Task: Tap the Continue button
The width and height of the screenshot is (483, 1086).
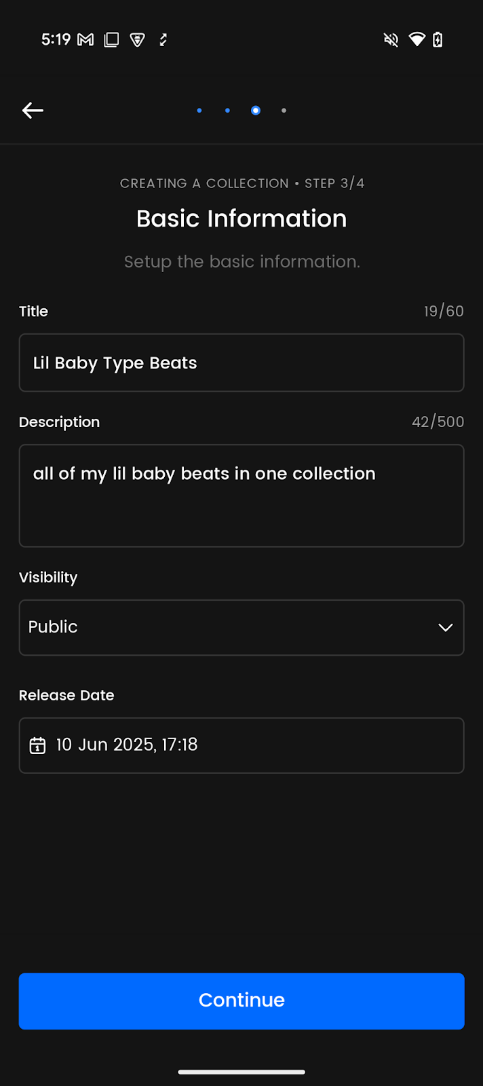Action: 241,1001
